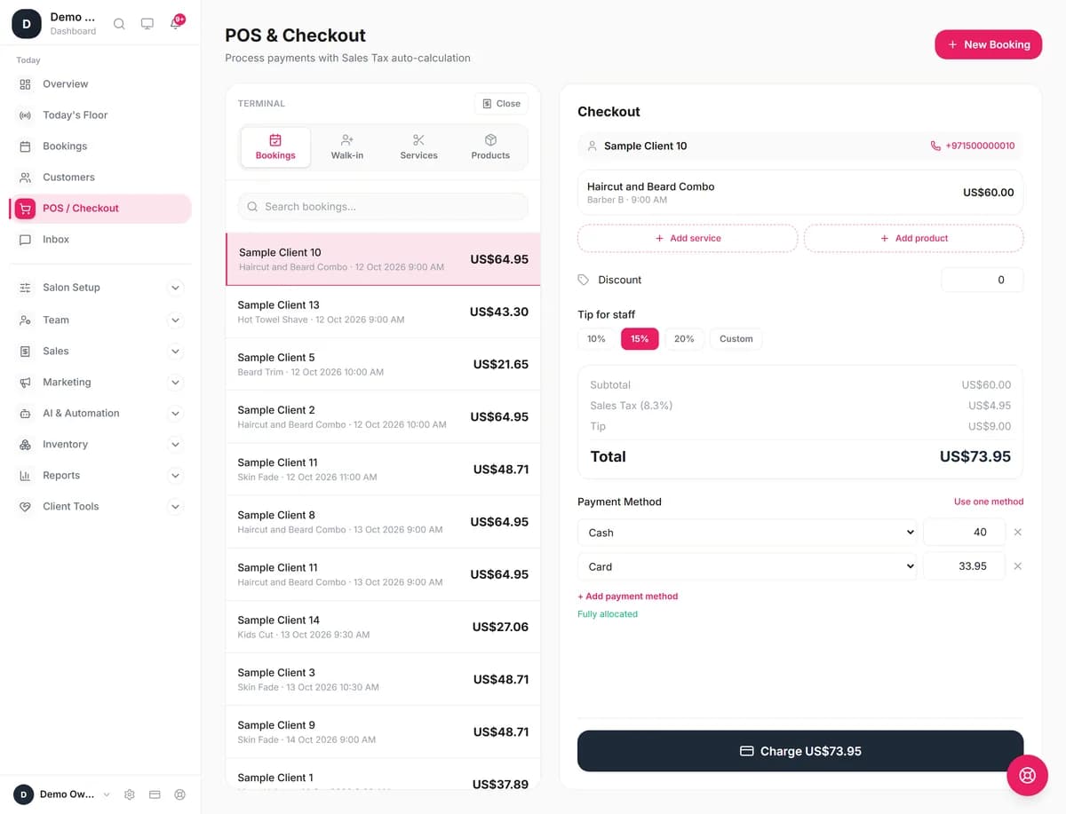Click the phone icon next to +971500000010
This screenshot has width=1066, height=814.
pos(935,146)
